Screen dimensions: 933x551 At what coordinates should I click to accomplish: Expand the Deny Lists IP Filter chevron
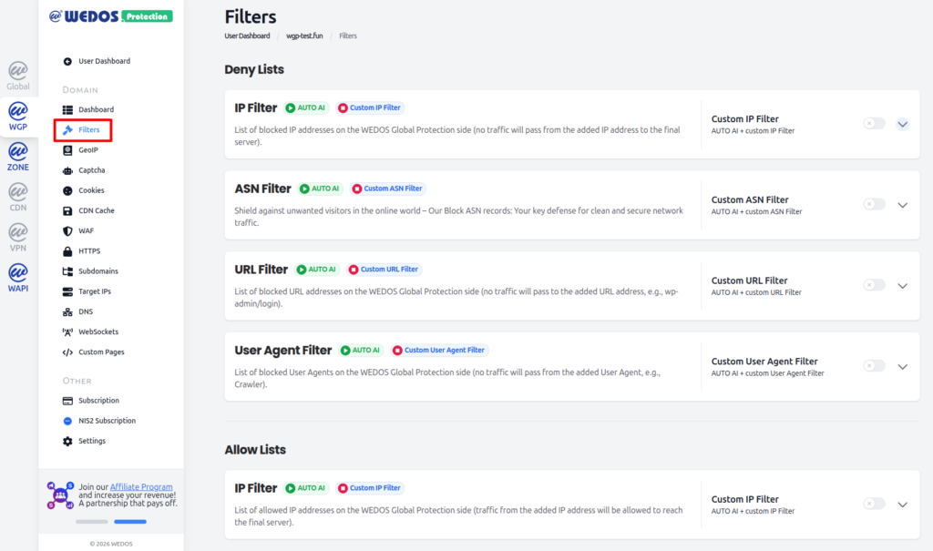(903, 125)
